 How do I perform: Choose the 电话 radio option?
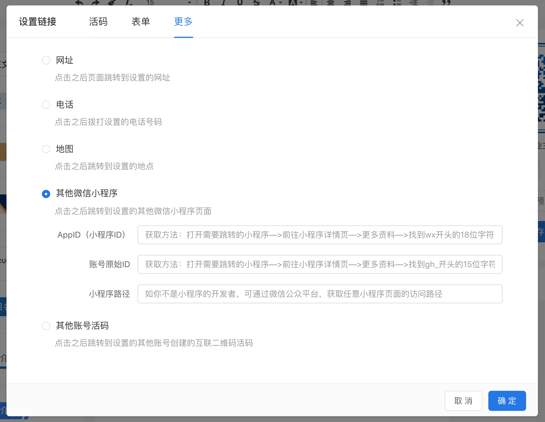(x=46, y=105)
